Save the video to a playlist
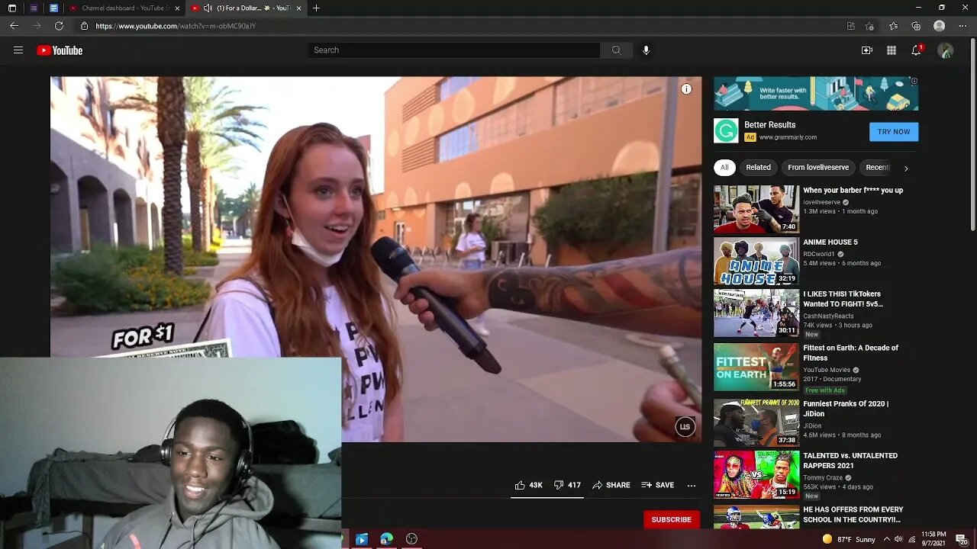The image size is (977, 549). click(657, 485)
